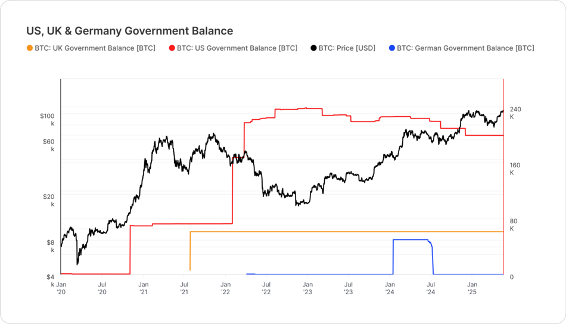Screen dimensions: 566x324
Task: Toggle the BTC: US Government Balance series label
Action: tap(237, 48)
